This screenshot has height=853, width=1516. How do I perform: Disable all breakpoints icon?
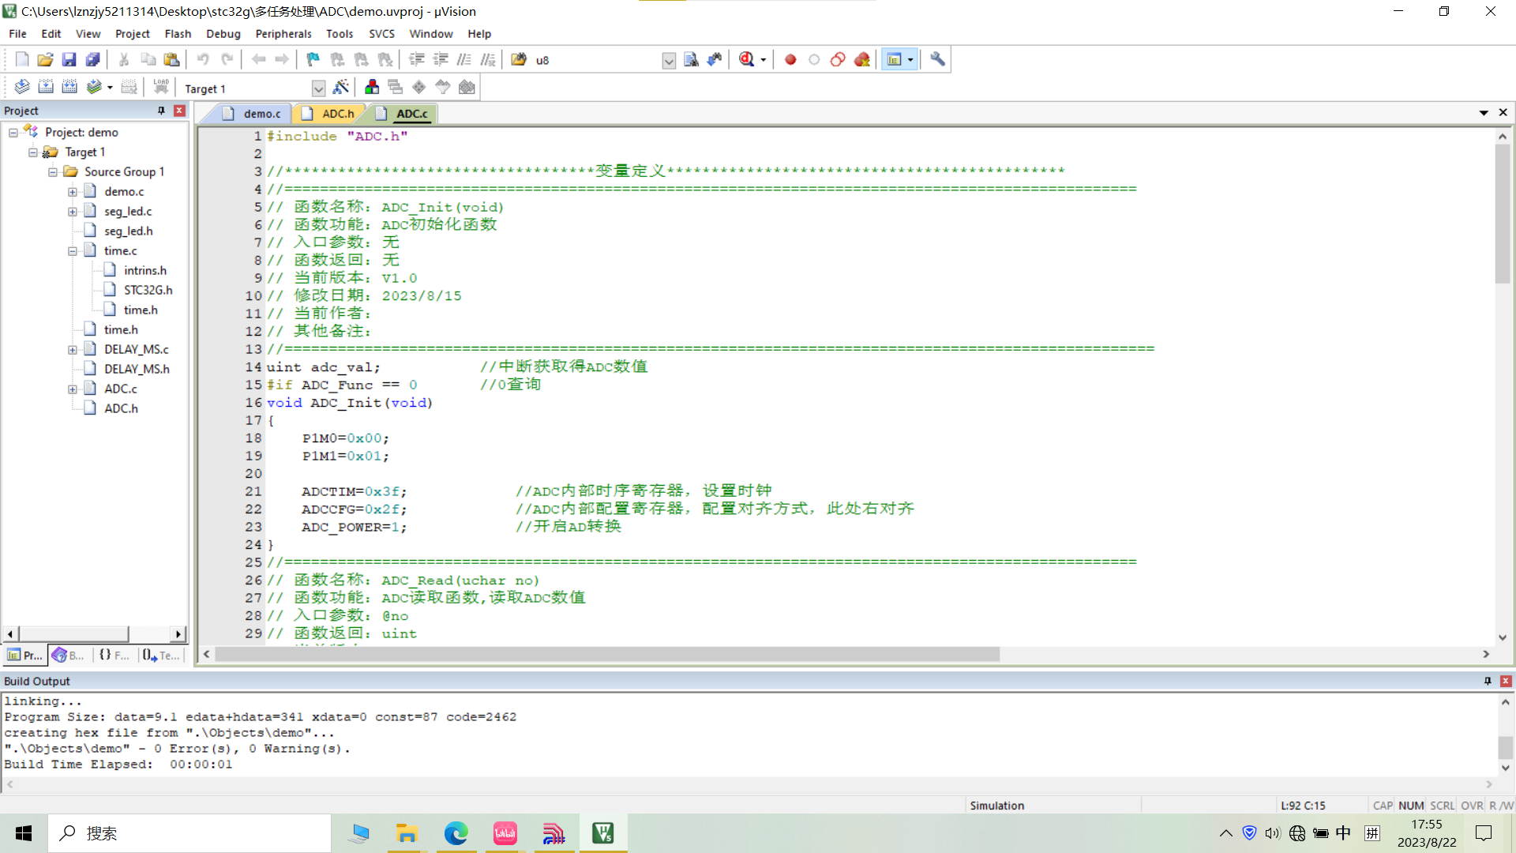point(838,59)
